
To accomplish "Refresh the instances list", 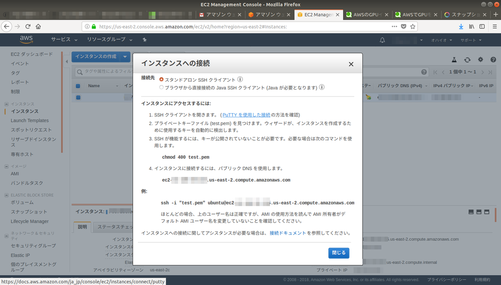I will tap(467, 60).
